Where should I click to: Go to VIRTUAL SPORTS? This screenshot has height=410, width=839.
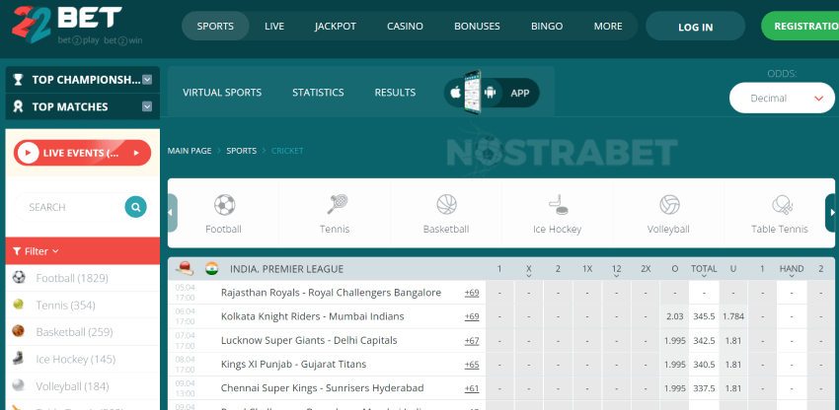pyautogui.click(x=222, y=93)
